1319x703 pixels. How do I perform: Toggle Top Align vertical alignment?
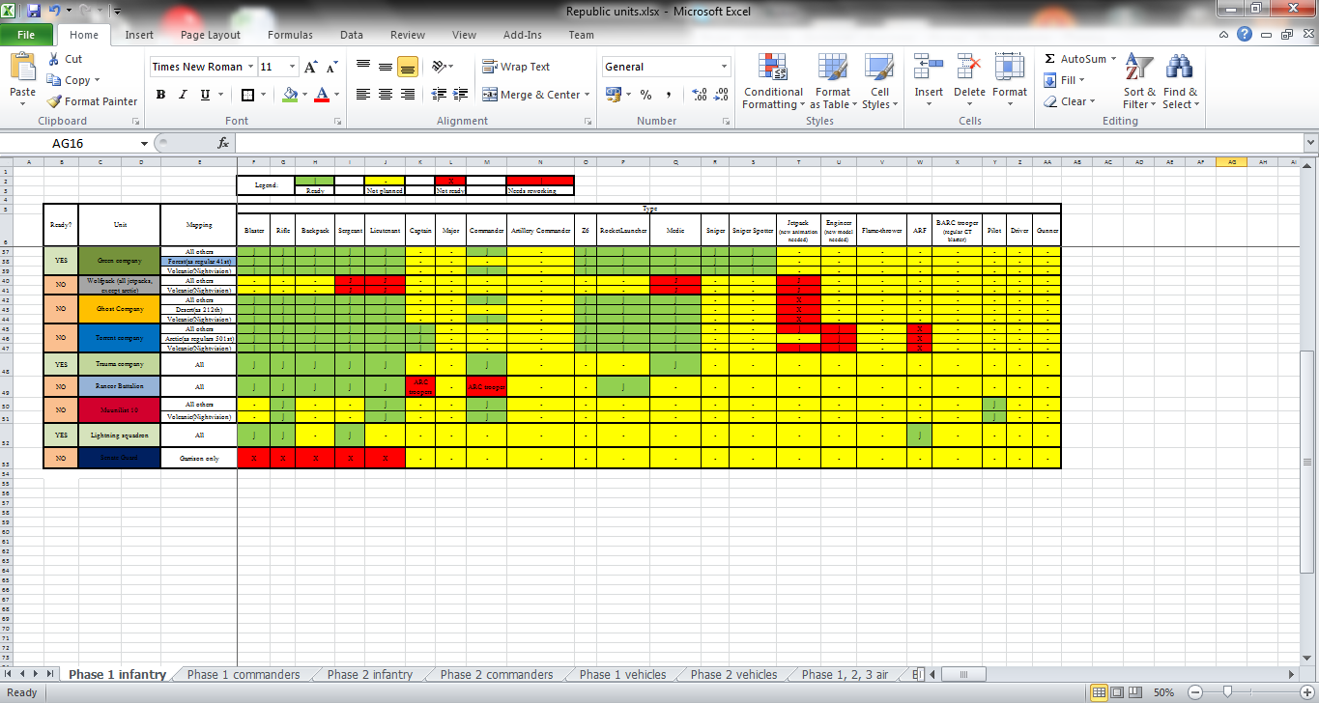pos(363,67)
